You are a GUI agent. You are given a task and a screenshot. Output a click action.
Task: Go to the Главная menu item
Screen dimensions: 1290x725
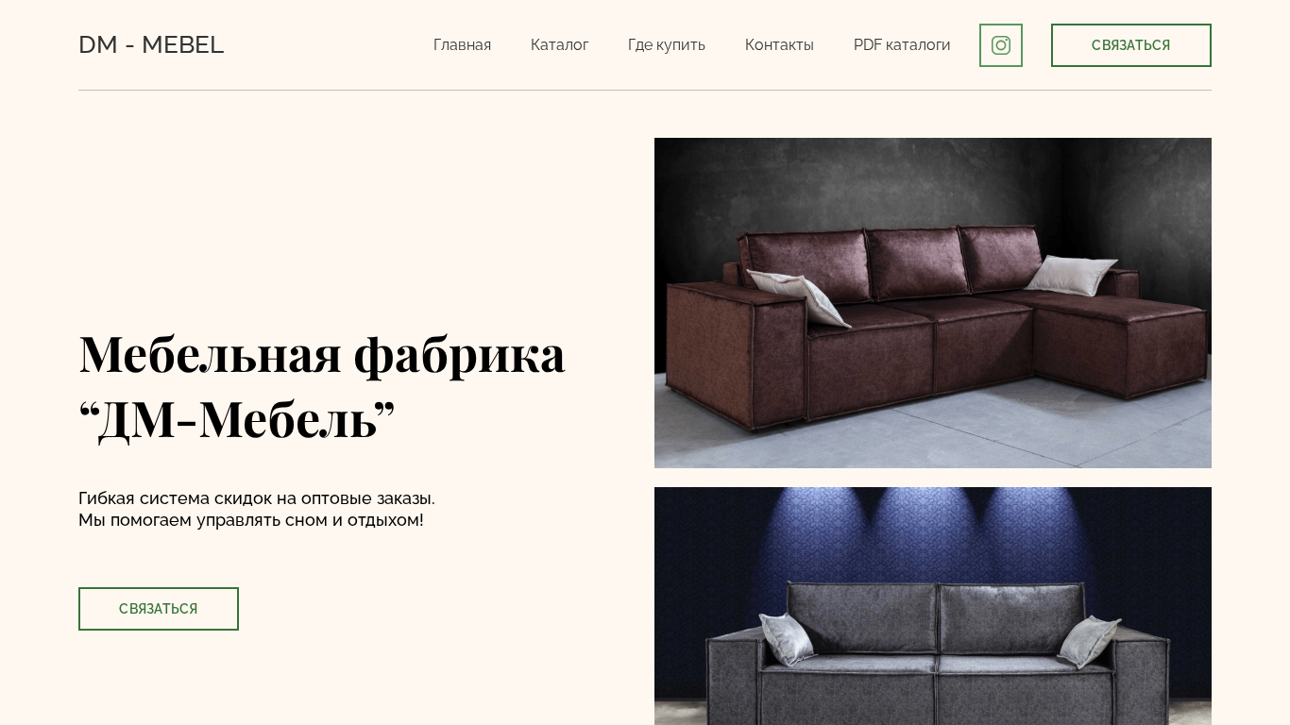point(462,45)
